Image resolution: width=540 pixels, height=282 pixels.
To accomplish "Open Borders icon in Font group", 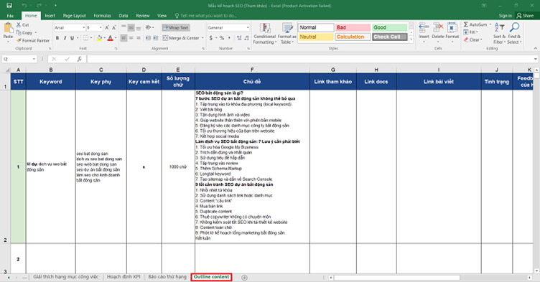I will pyautogui.click(x=85, y=38).
